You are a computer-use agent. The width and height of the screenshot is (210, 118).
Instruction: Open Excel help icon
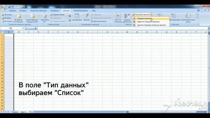tap(199, 10)
